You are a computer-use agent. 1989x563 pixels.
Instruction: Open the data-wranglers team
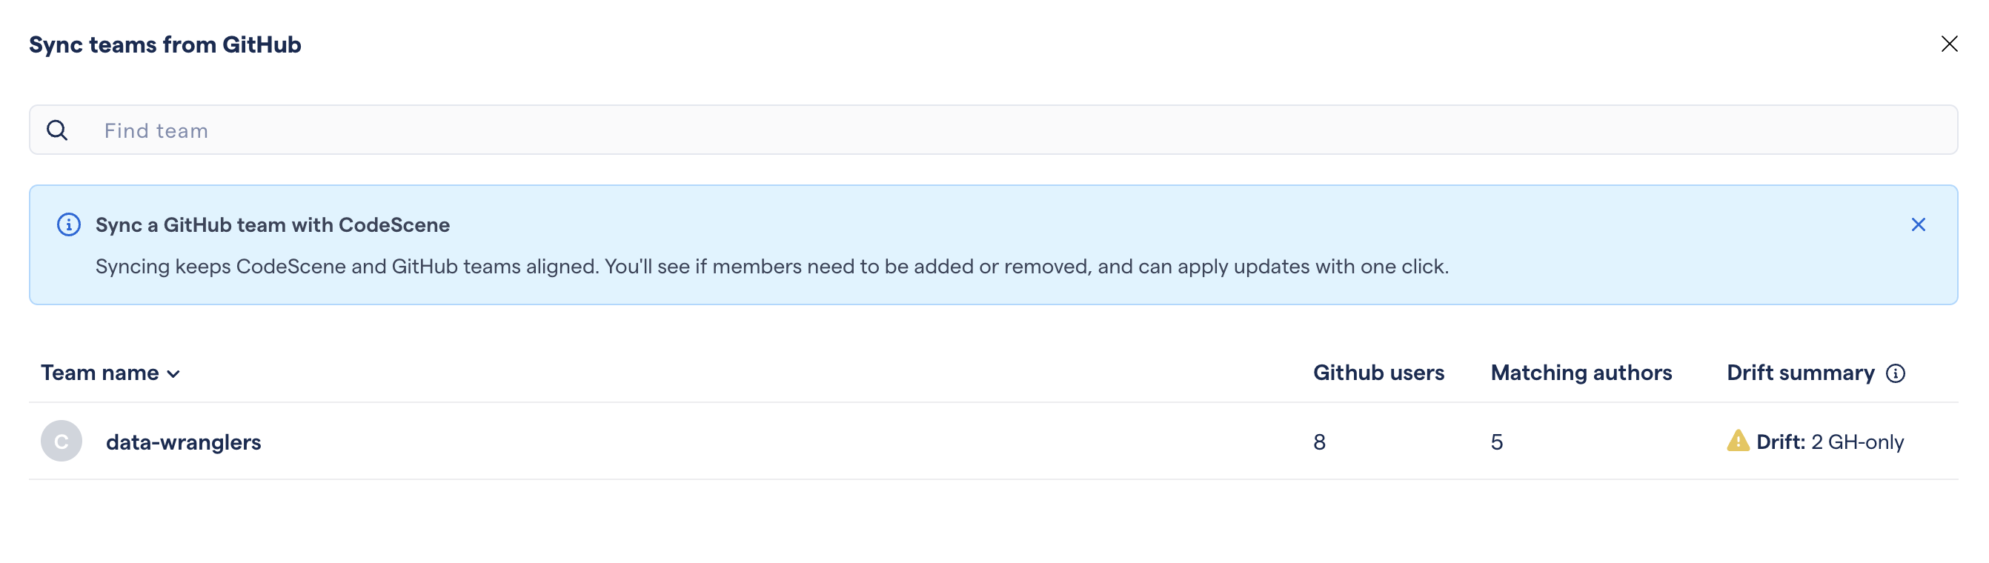click(x=183, y=442)
